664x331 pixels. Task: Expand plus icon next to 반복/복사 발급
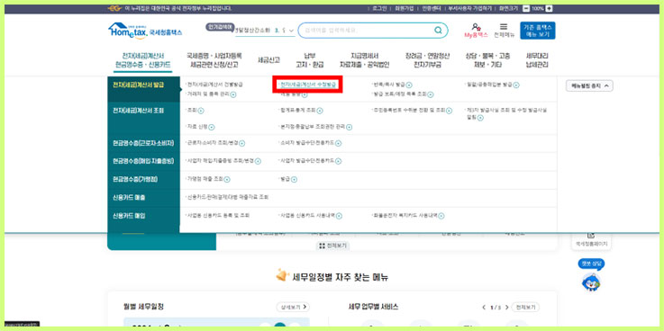click(409, 85)
